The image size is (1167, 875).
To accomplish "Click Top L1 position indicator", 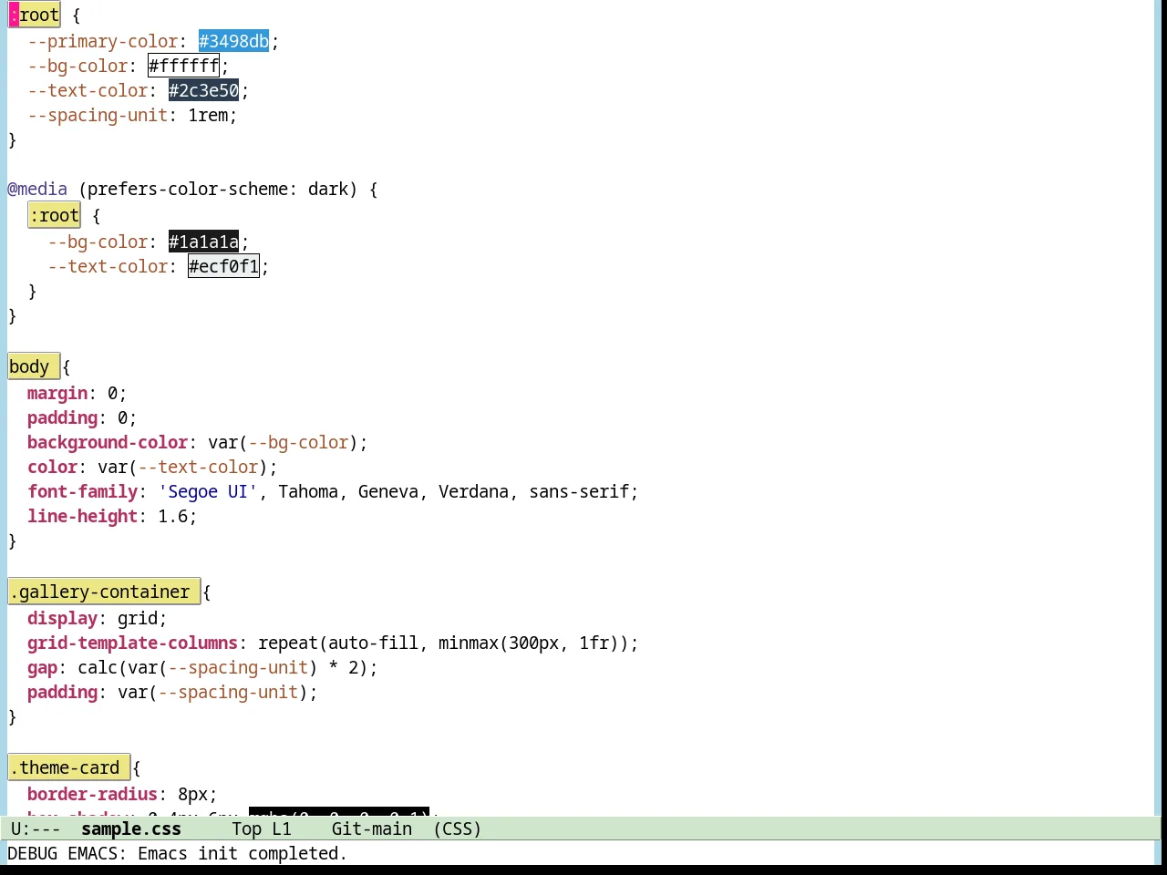I will pos(262,829).
